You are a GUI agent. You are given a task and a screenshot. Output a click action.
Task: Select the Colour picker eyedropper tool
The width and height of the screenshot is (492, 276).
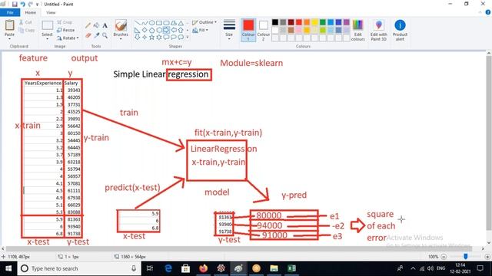[x=96, y=35]
